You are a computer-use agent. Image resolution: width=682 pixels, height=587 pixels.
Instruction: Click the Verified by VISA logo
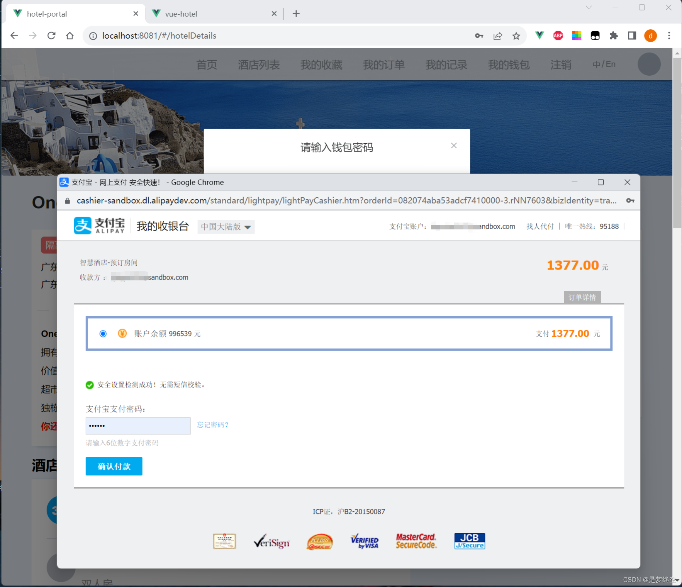click(x=365, y=541)
